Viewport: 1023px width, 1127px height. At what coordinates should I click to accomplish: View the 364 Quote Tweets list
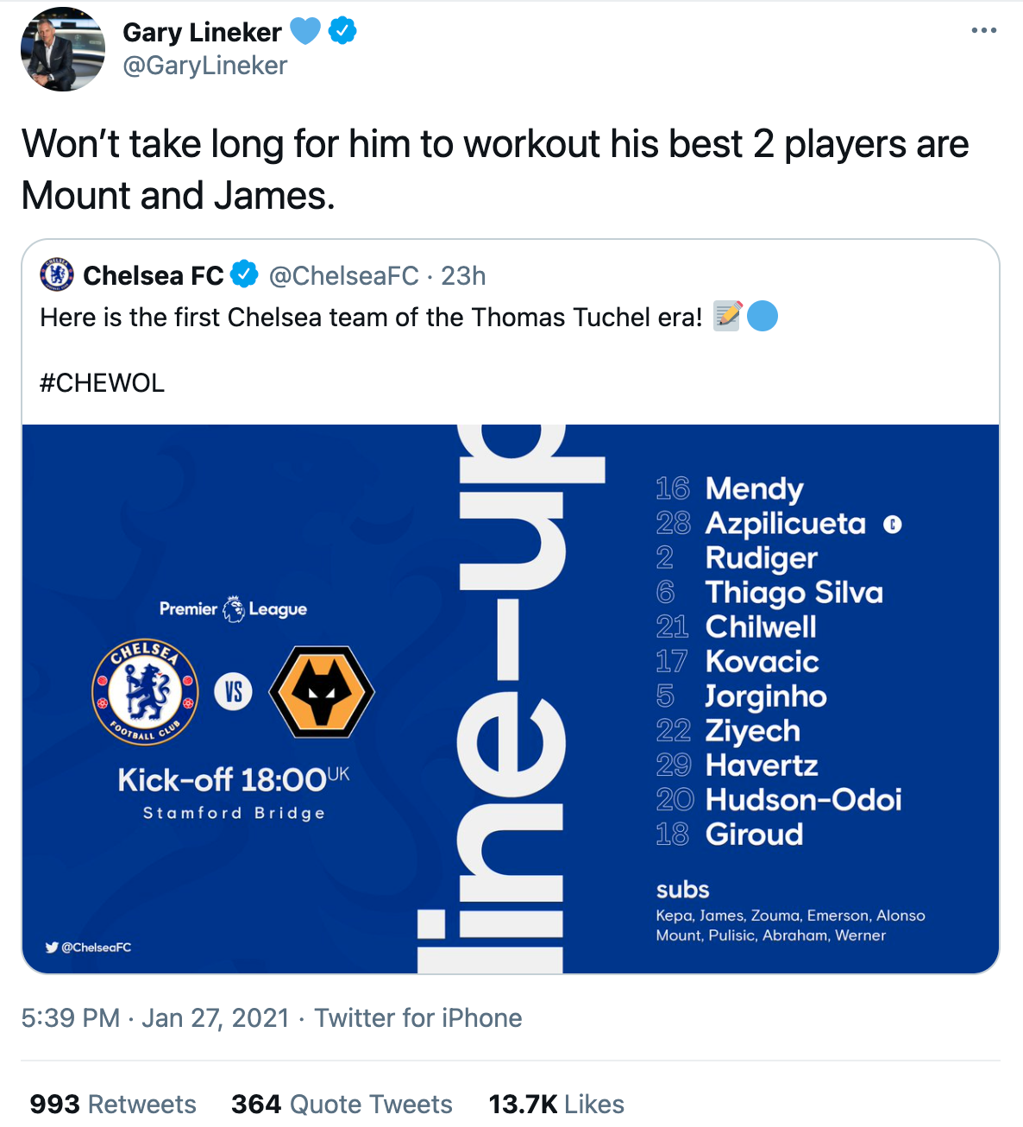tap(342, 1104)
